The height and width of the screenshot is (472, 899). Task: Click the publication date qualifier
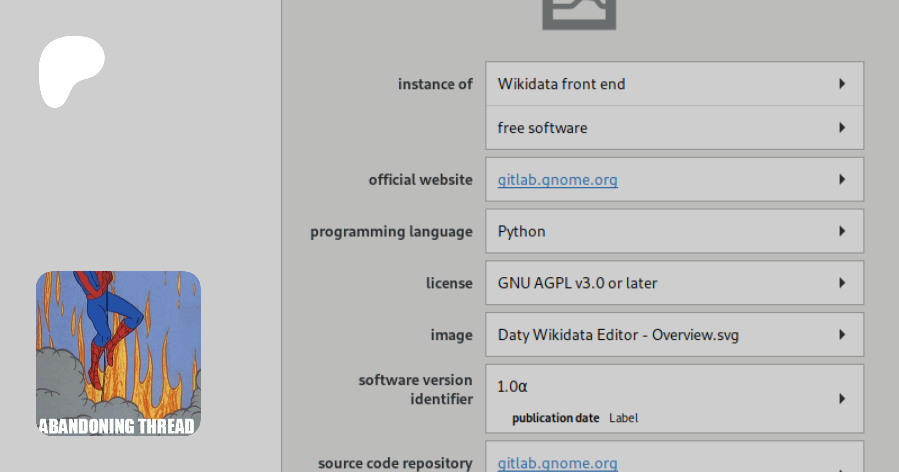[x=555, y=418]
